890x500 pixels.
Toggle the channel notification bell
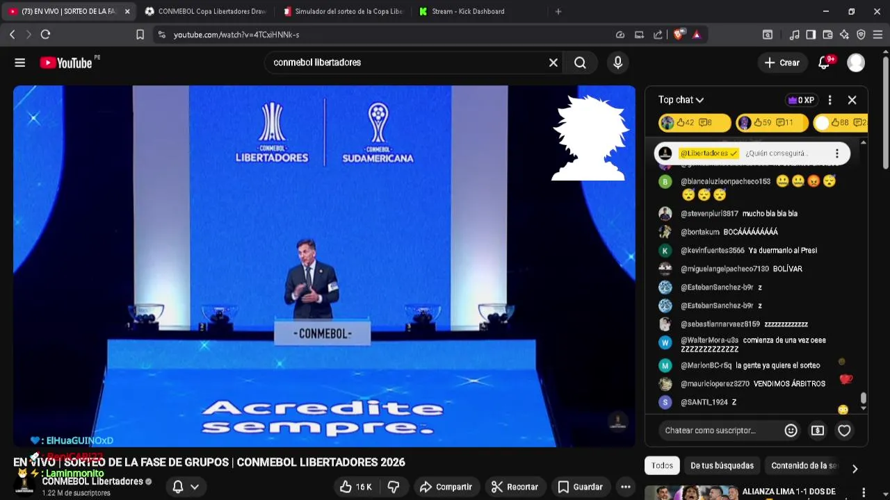click(178, 487)
